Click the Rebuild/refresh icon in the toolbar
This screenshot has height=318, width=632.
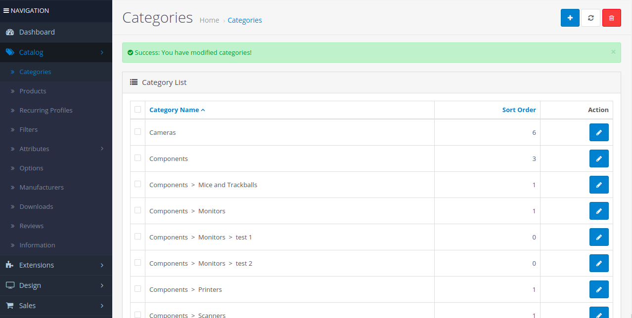click(x=590, y=17)
